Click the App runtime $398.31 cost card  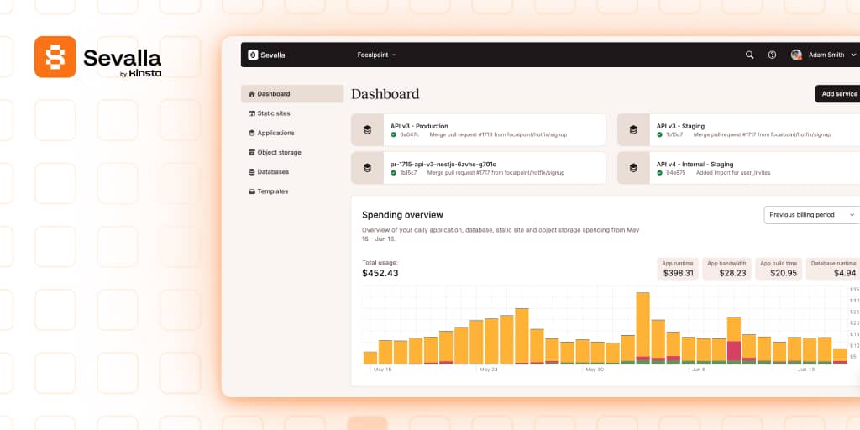pos(678,269)
